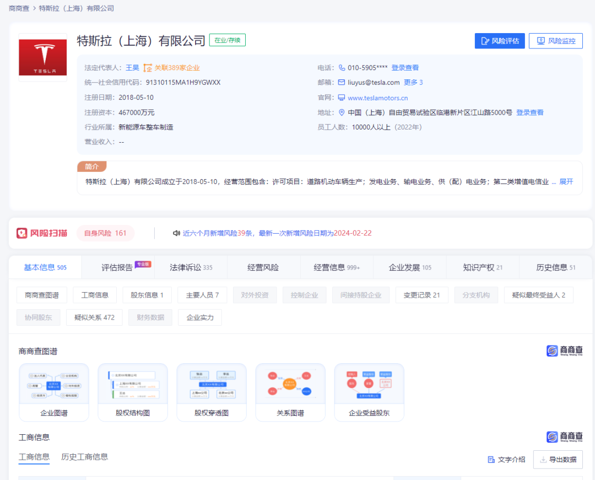The width and height of the screenshot is (595, 480).
Task: Open the www.teslamotors.cn website link
Action: [378, 98]
